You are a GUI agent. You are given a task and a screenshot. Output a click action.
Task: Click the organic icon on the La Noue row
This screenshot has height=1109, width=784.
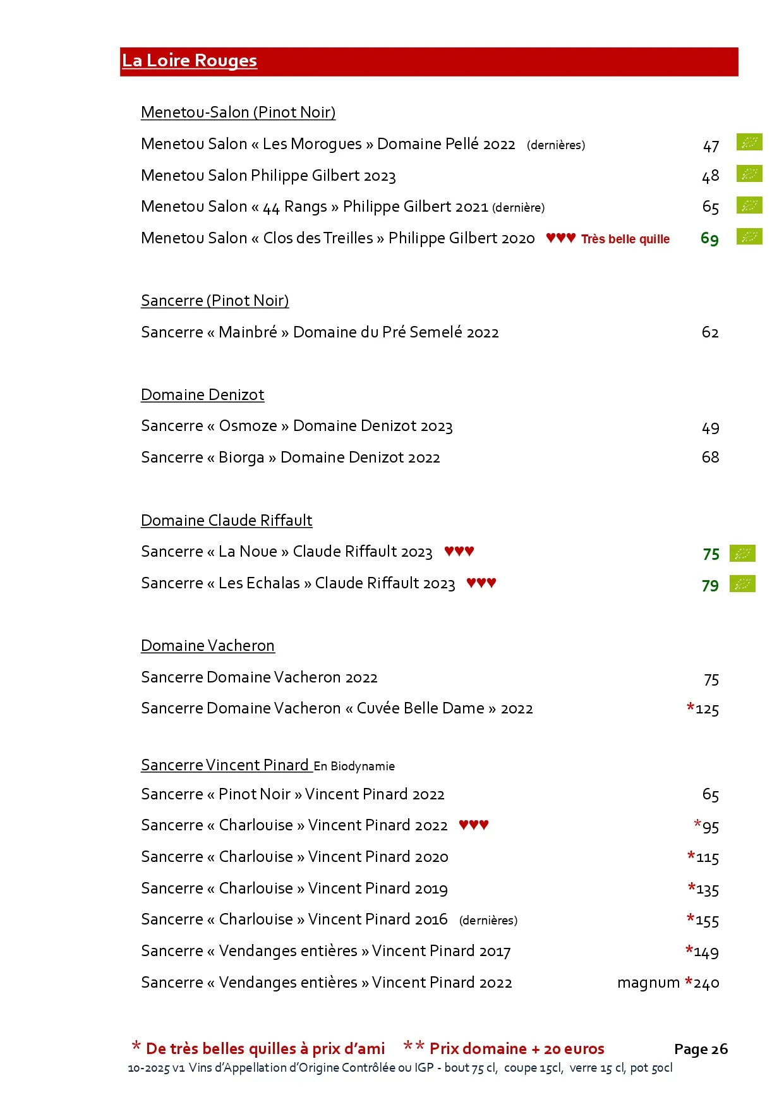742,554
